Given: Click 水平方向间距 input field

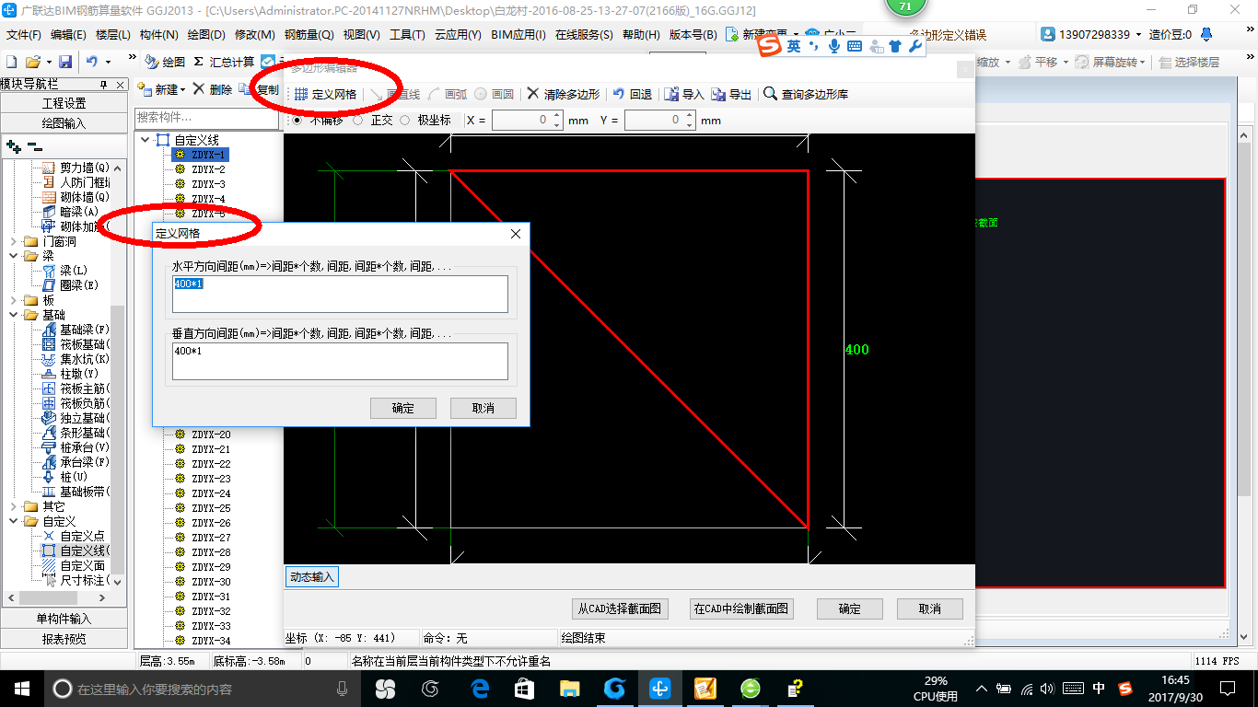Looking at the screenshot, I should pos(340,294).
